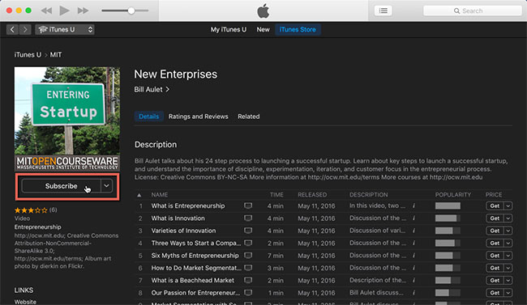The image size is (527, 305).
Task: Show info for Six Myths description
Action: click(x=413, y=256)
